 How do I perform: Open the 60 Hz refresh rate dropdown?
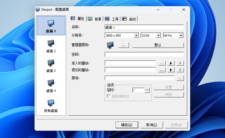(181, 35)
